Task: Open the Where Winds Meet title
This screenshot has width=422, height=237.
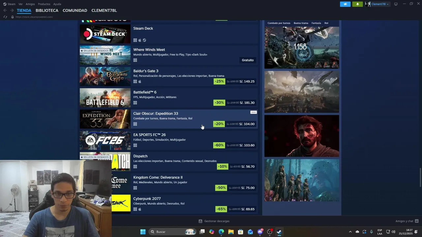Action: click(149, 50)
